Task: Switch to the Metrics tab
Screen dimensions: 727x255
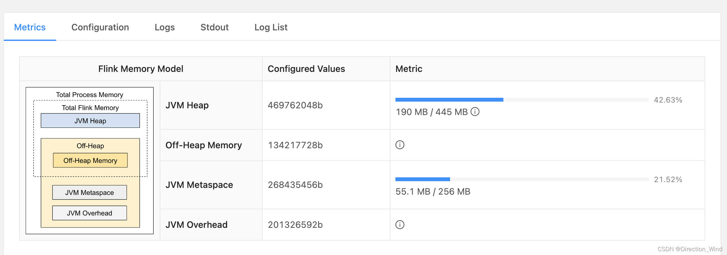Action: (30, 27)
